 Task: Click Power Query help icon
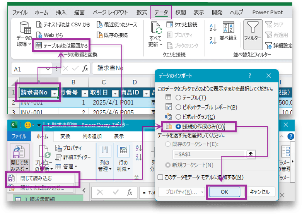click(x=291, y=137)
